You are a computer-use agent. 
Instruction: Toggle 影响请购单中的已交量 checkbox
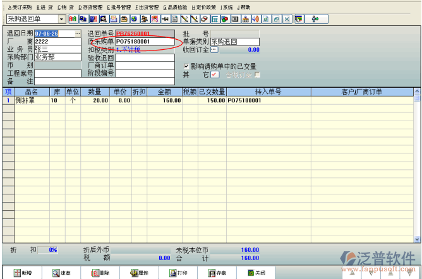click(x=186, y=66)
